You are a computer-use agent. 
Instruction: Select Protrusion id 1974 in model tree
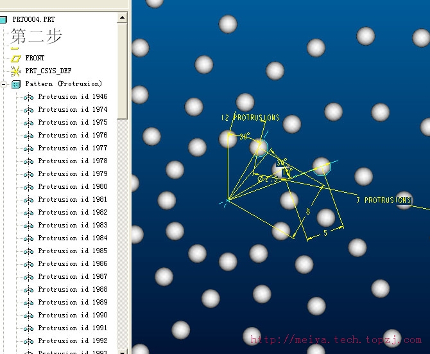click(73, 110)
